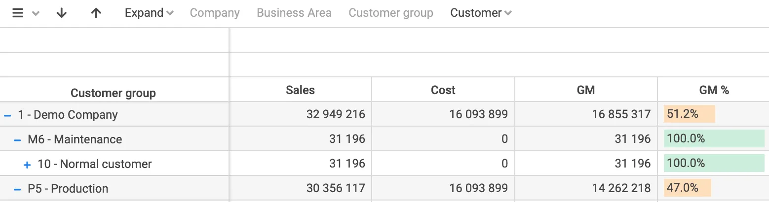The image size is (769, 202).
Task: Open the hamburger menu icon
Action: click(x=18, y=13)
